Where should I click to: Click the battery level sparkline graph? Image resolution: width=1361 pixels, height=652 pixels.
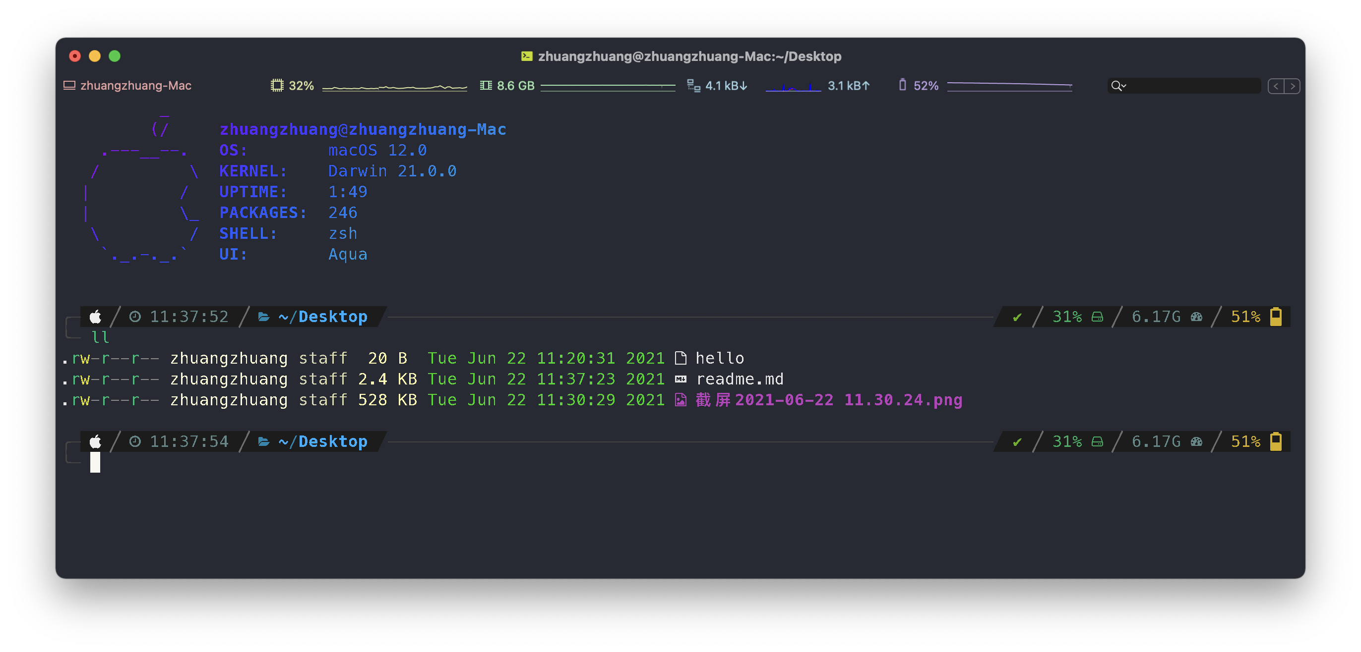[x=1010, y=86]
